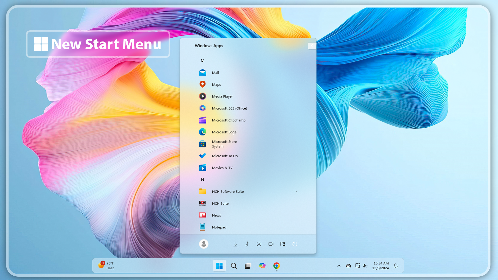Viewport: 498px width, 280px height.
Task: Jump to letter M section header
Action: 203,60
